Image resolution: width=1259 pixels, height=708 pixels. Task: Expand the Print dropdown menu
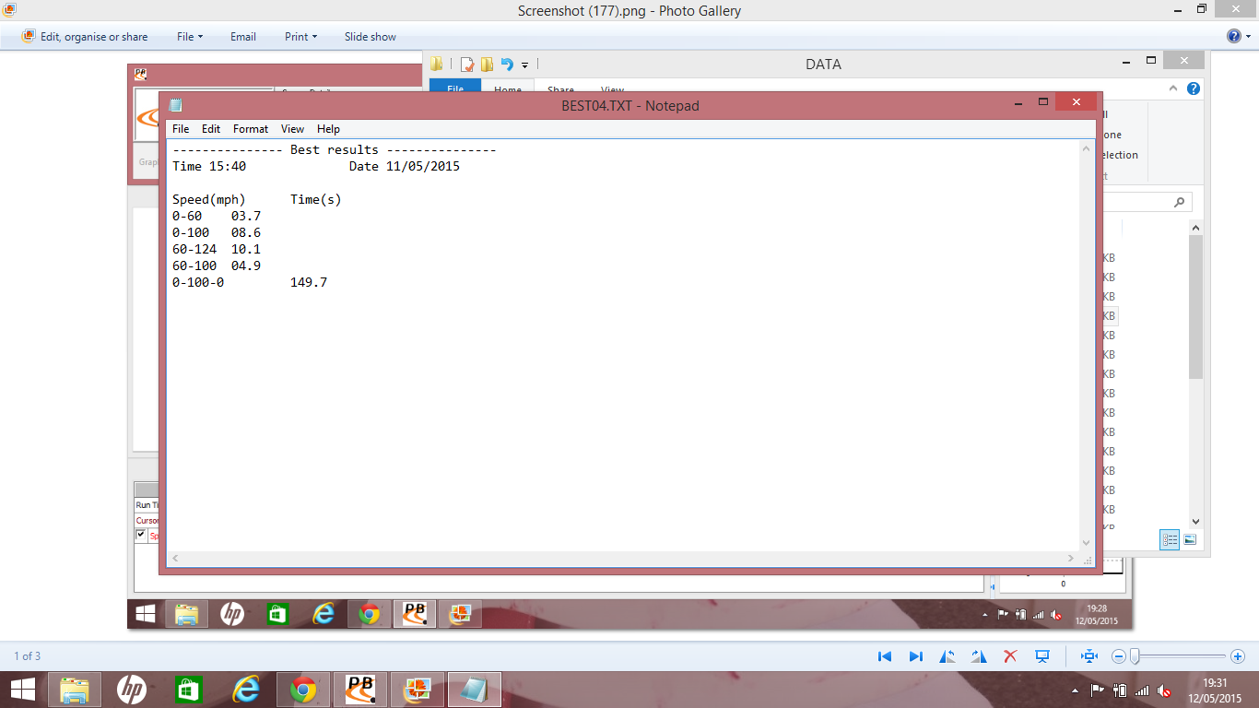[x=300, y=37]
